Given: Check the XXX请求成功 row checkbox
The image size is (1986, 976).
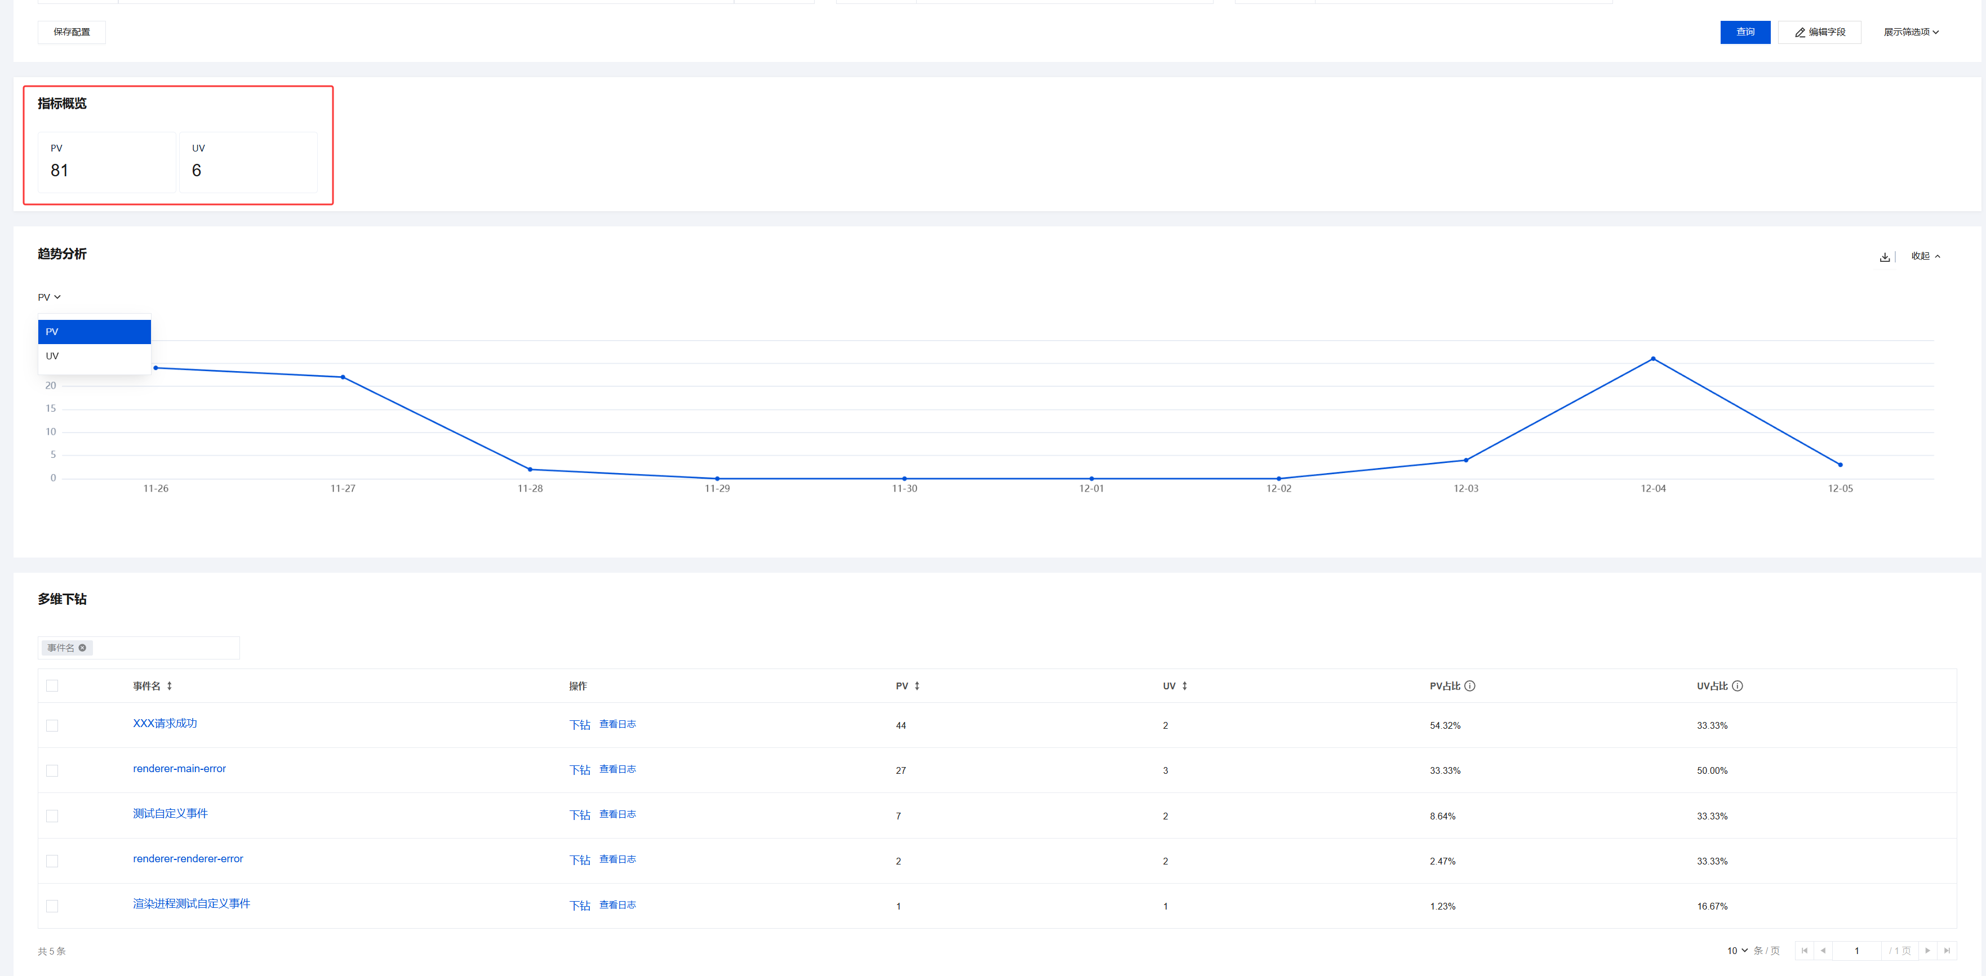Looking at the screenshot, I should tap(52, 725).
